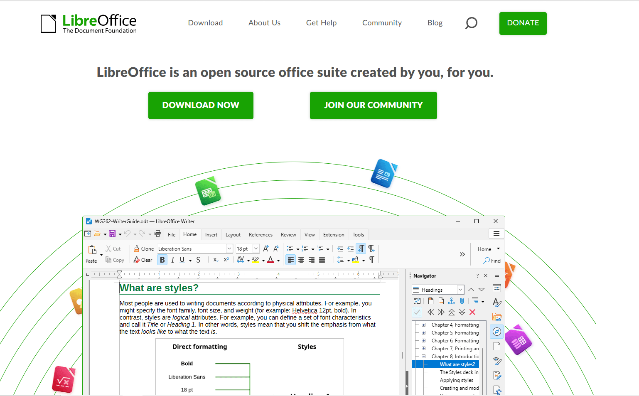Click the formatting marks pilcrow icon
The image size is (639, 396).
pyautogui.click(x=371, y=260)
